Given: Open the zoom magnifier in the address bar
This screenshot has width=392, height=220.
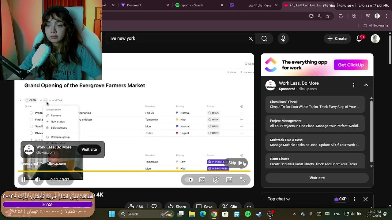Looking at the screenshot, I should point(319,16).
